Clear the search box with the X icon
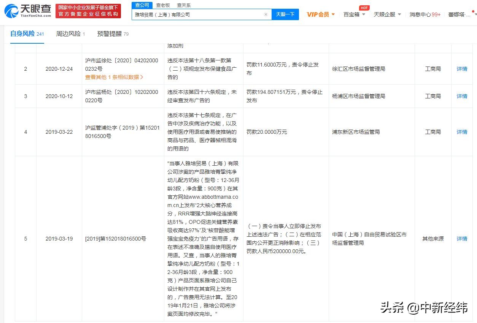477x323 pixels. pos(266,14)
